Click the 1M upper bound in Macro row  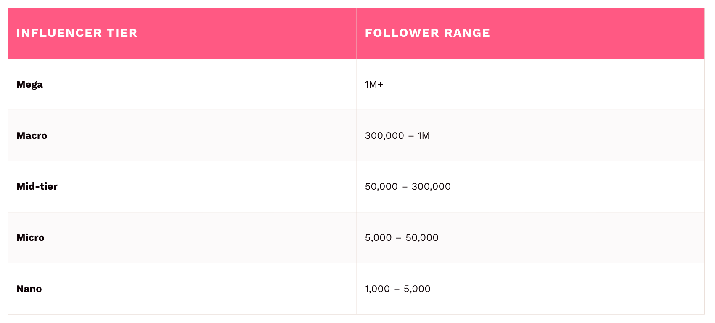tap(424, 135)
